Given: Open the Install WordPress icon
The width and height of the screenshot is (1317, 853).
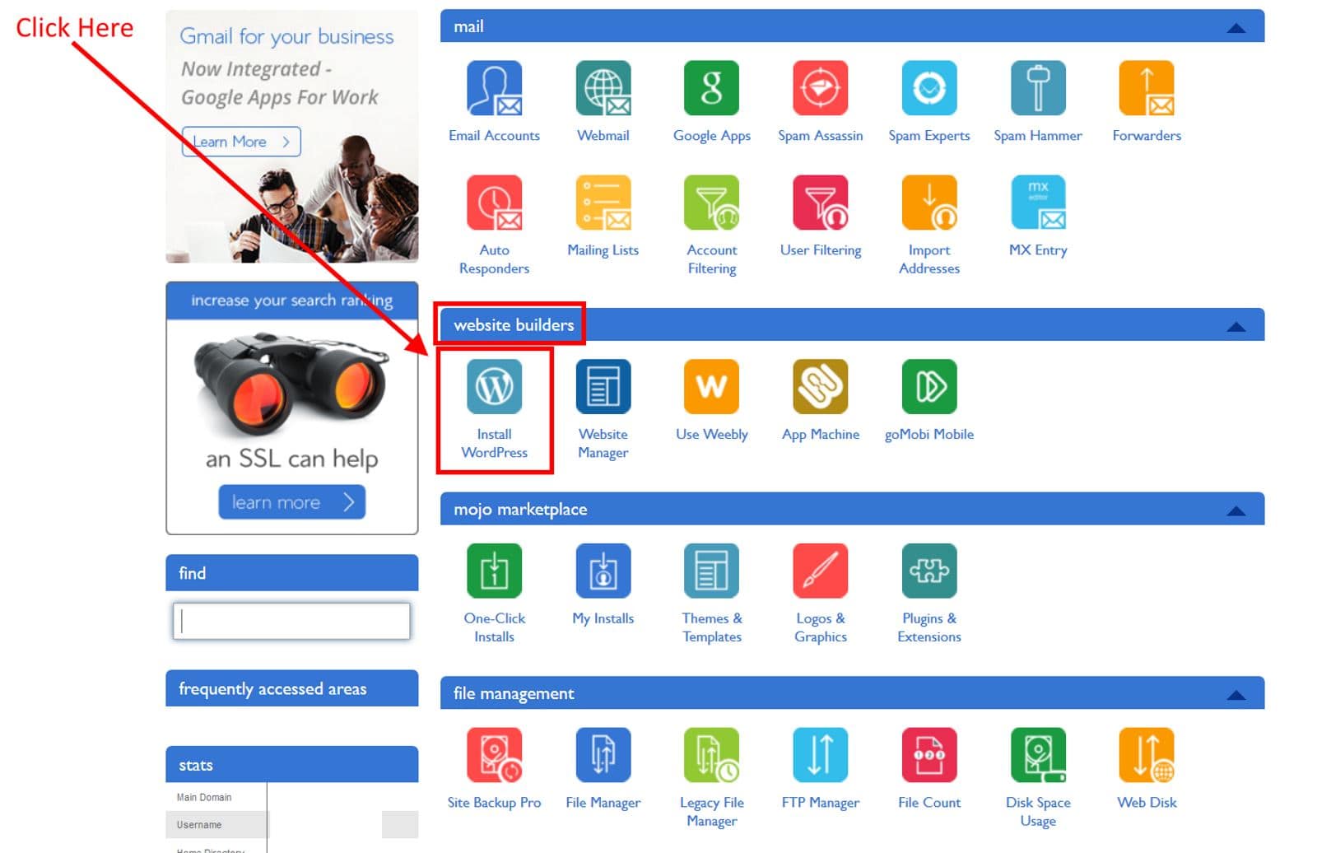Looking at the screenshot, I should click(x=494, y=387).
